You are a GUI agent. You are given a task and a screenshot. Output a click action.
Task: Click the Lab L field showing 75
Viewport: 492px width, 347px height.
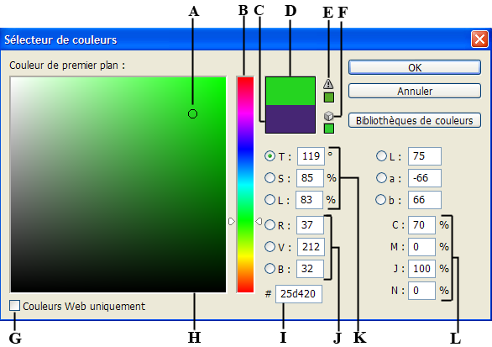(x=425, y=156)
